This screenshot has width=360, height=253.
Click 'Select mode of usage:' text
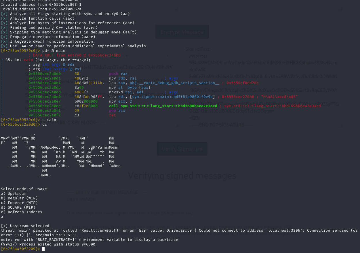point(25,189)
